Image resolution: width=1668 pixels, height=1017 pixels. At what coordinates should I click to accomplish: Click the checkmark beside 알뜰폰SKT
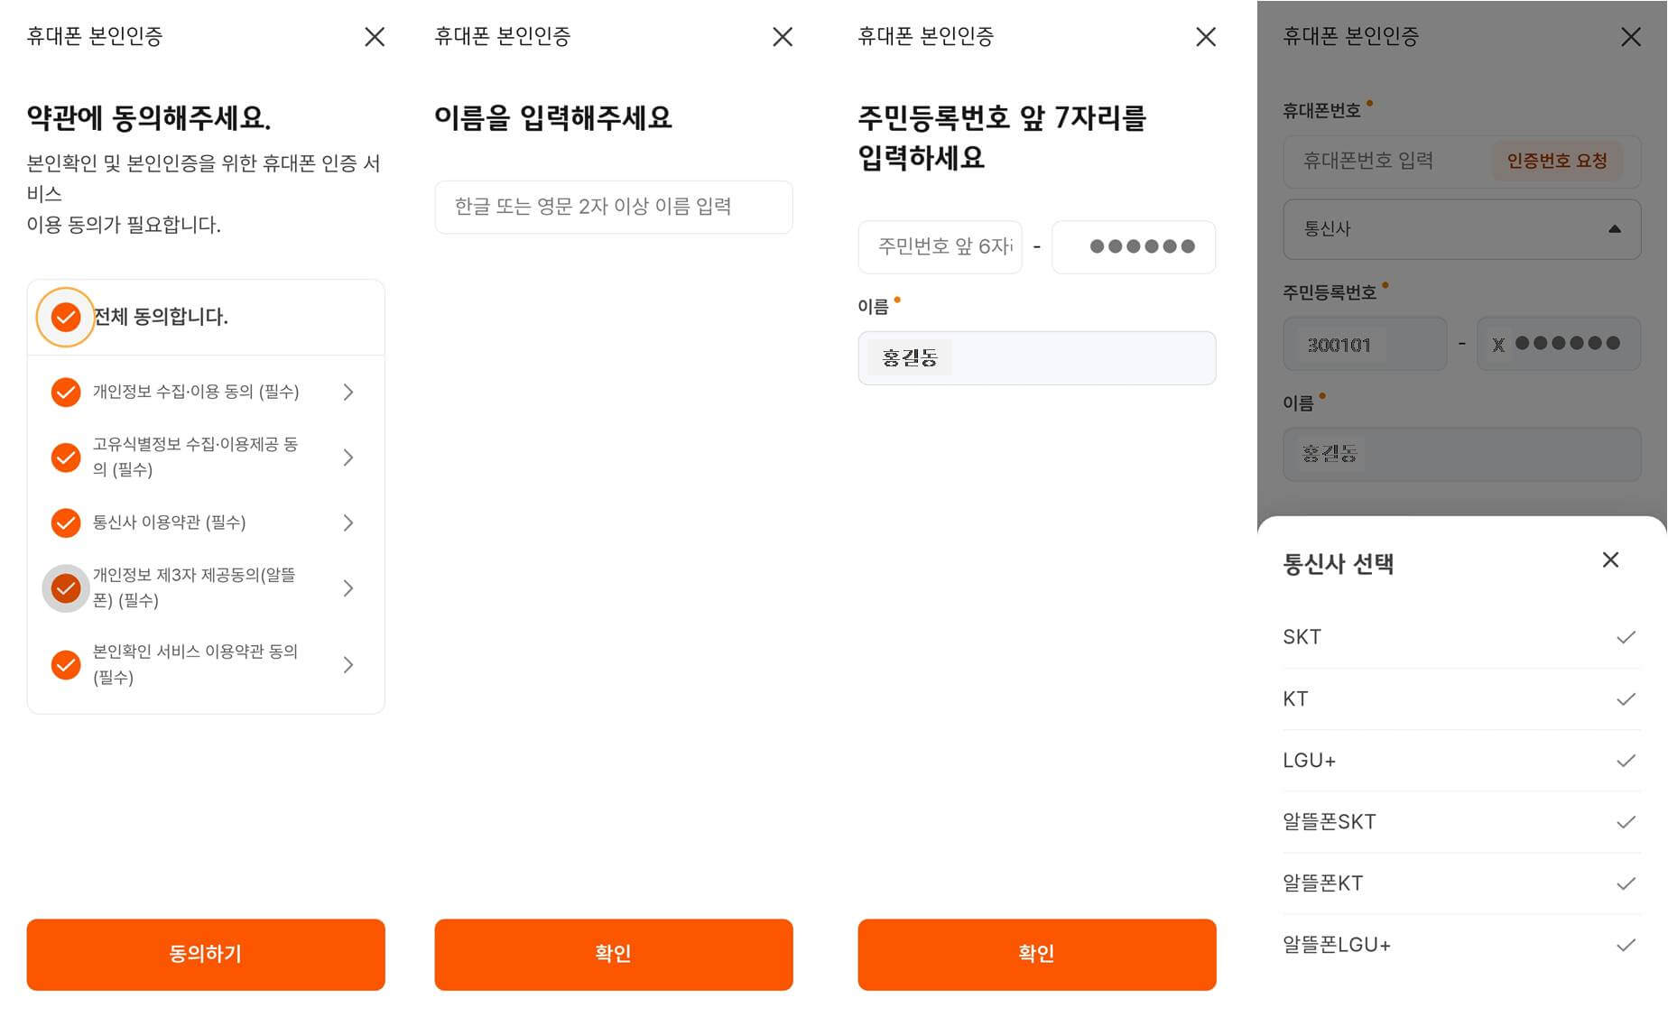click(x=1626, y=822)
